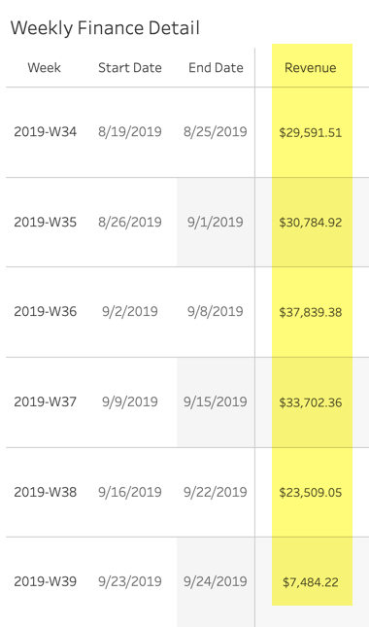369x627 pixels.
Task: Select revenue value $30,784.92
Action: [311, 223]
